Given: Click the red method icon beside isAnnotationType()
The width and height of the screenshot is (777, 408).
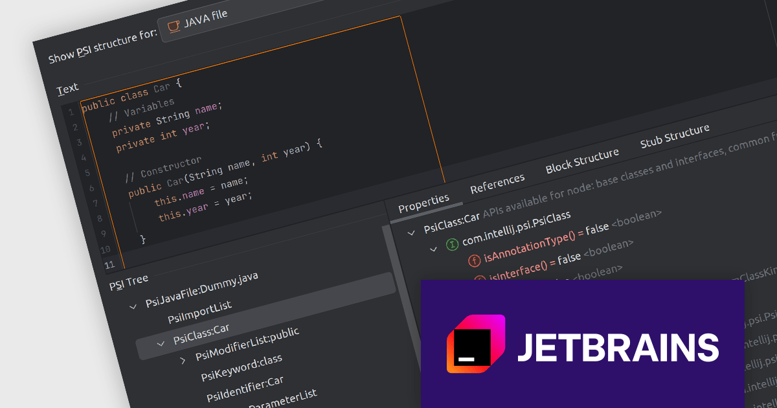Looking at the screenshot, I should tap(474, 260).
